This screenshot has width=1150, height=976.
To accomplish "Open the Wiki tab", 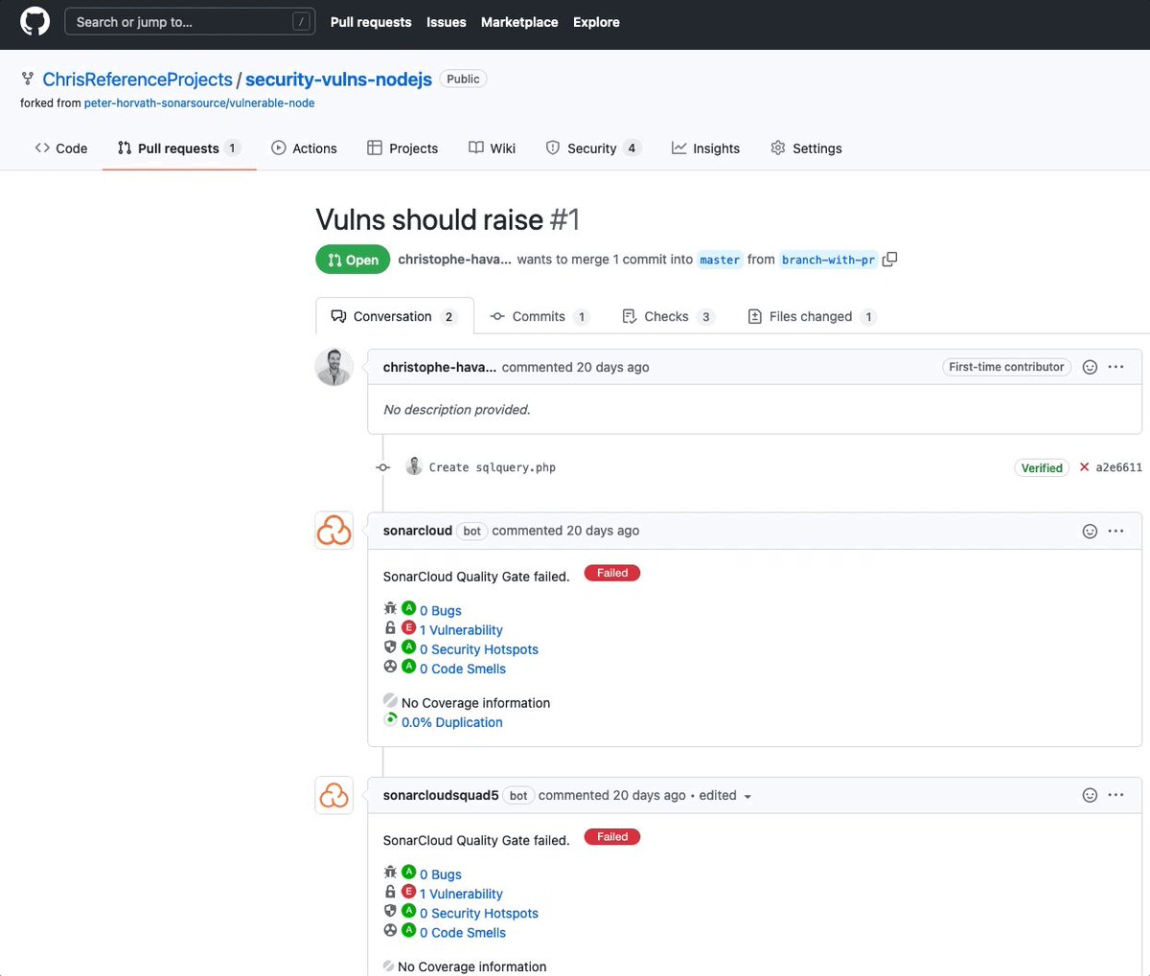I will coord(492,148).
